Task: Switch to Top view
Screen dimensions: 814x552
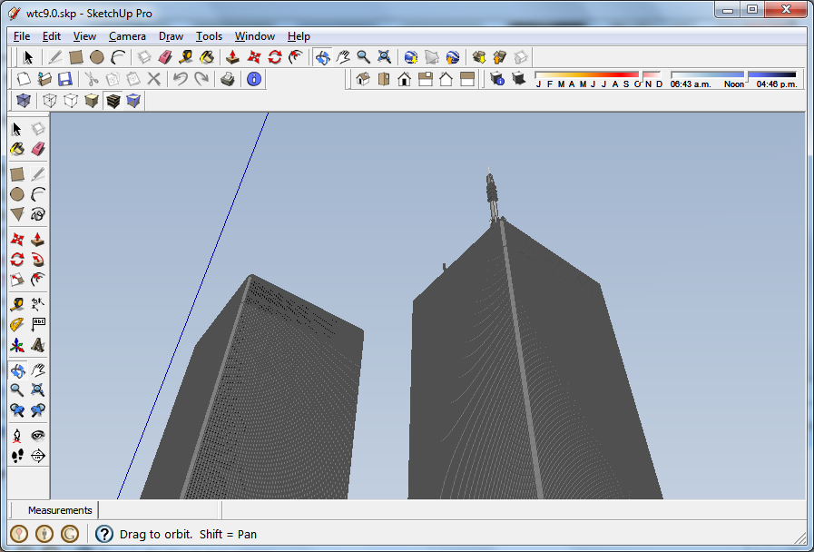Action: click(x=384, y=79)
